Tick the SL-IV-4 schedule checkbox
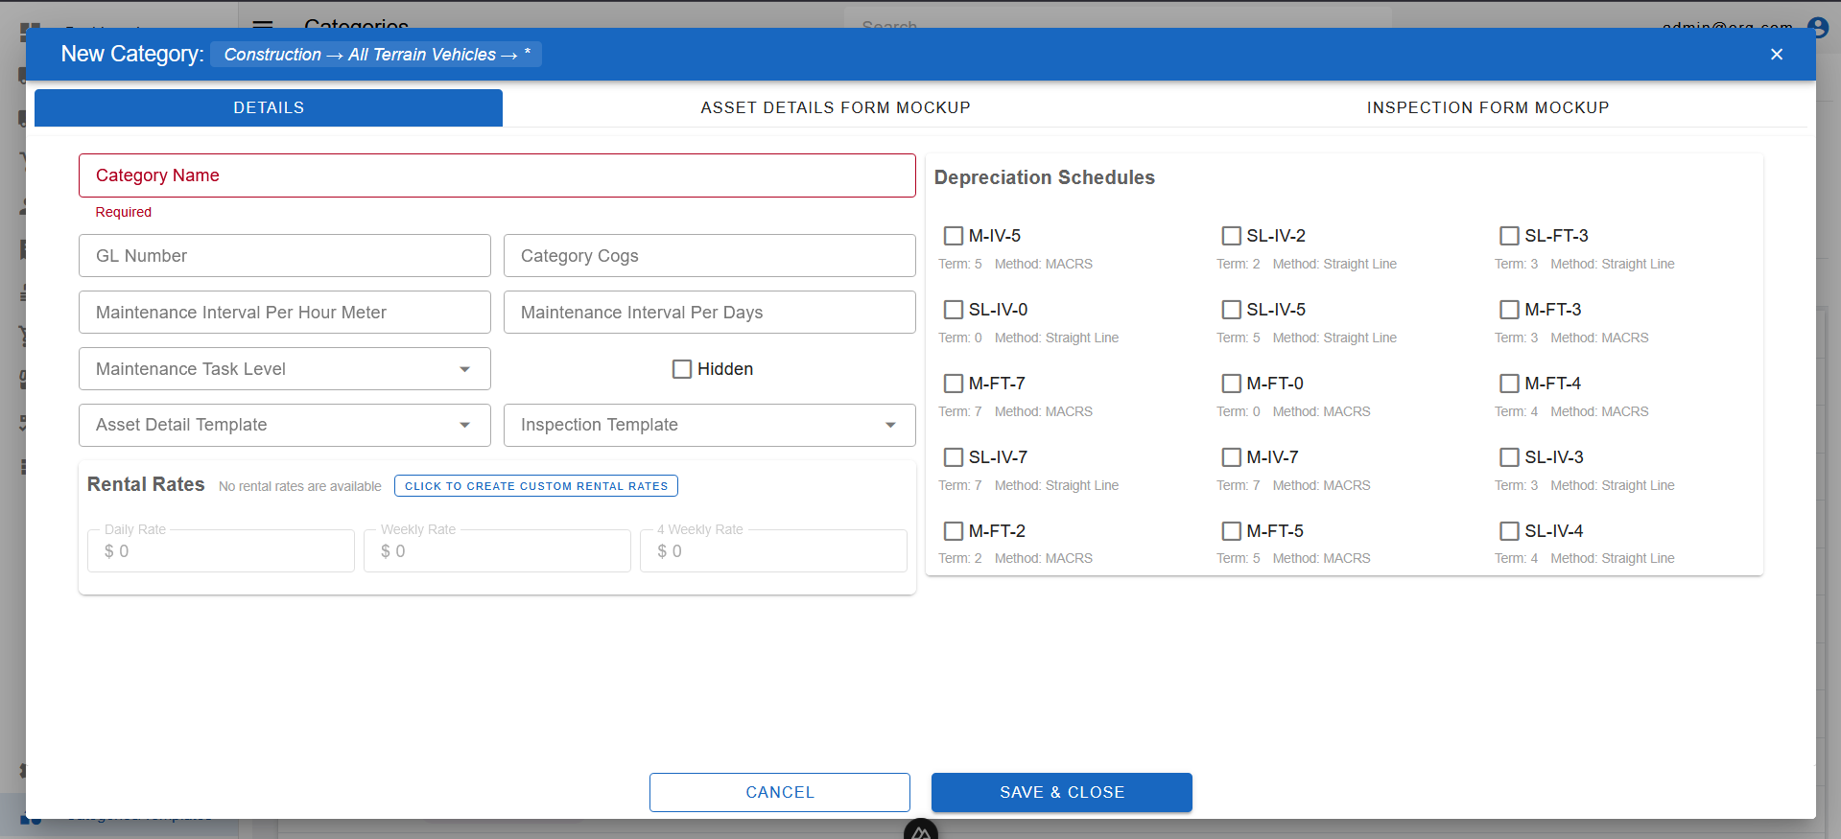This screenshot has height=839, width=1841. pyautogui.click(x=1509, y=531)
